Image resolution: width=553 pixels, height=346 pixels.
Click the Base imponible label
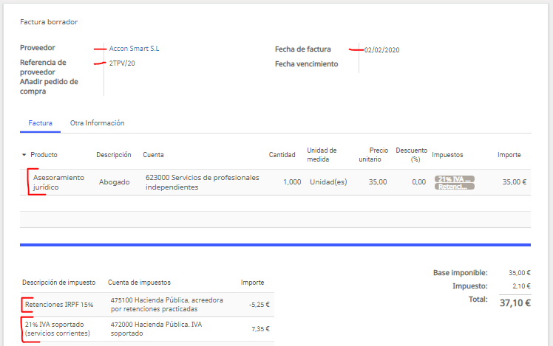click(461, 273)
